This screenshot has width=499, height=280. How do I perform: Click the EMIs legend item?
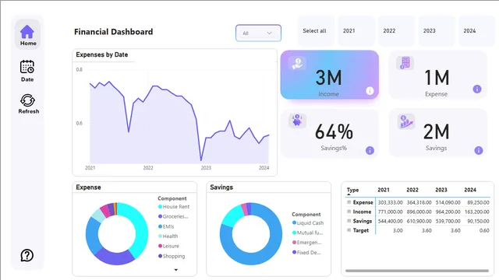166,226
